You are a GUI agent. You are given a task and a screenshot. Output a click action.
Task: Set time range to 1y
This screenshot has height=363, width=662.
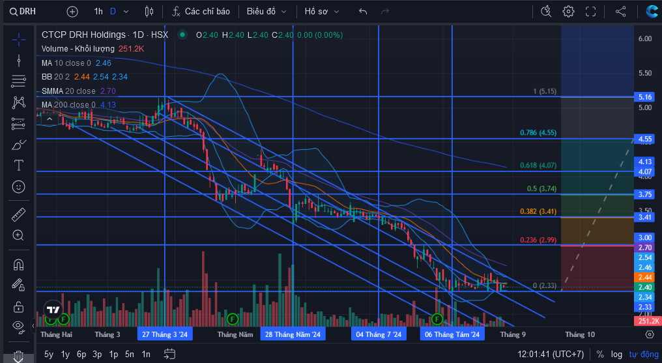[65, 354]
